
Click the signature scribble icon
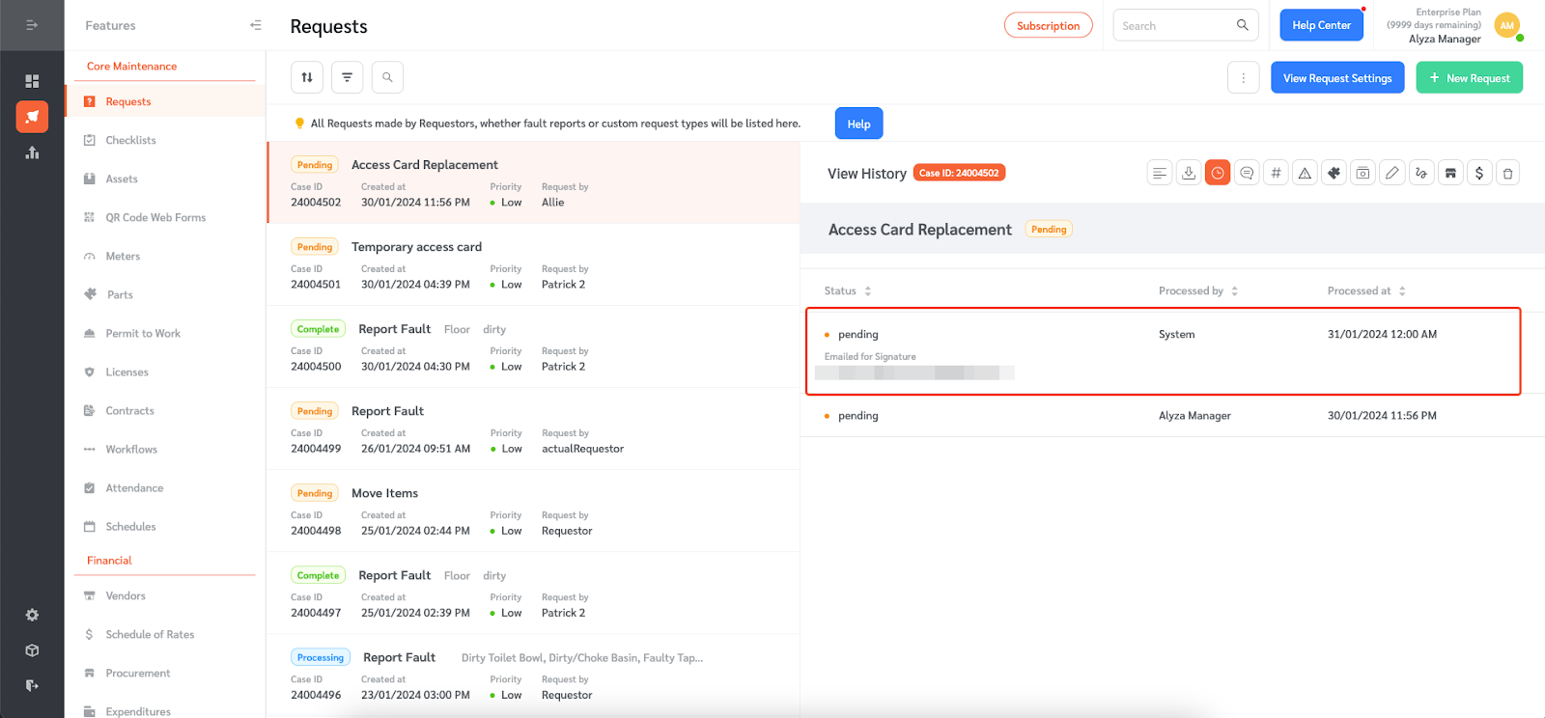click(x=1420, y=174)
